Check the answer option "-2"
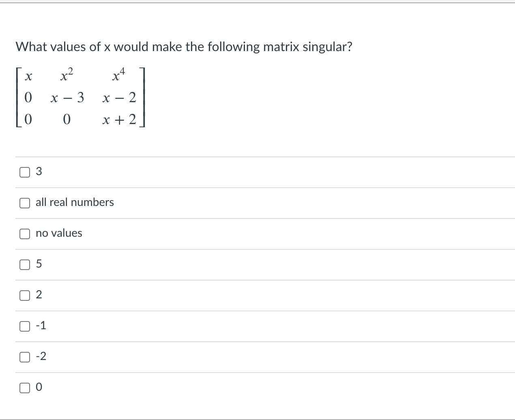The height and width of the screenshot is (420, 515). coord(24,357)
